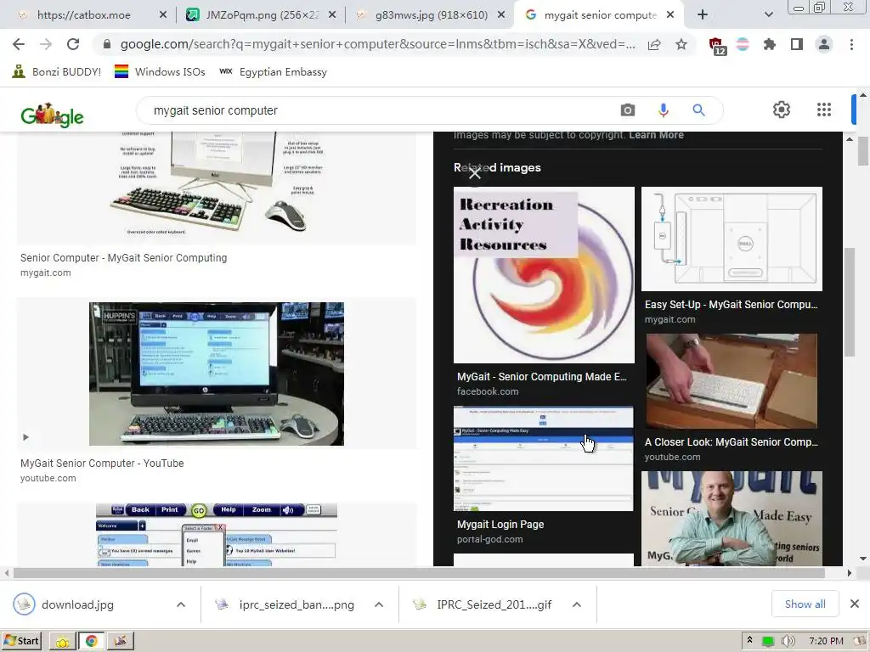The image size is (870, 652).
Task: Expand options for iprc_seized_ban....png download
Action: [x=379, y=604]
